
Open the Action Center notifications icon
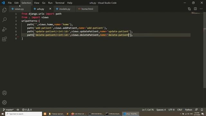(202, 114)
